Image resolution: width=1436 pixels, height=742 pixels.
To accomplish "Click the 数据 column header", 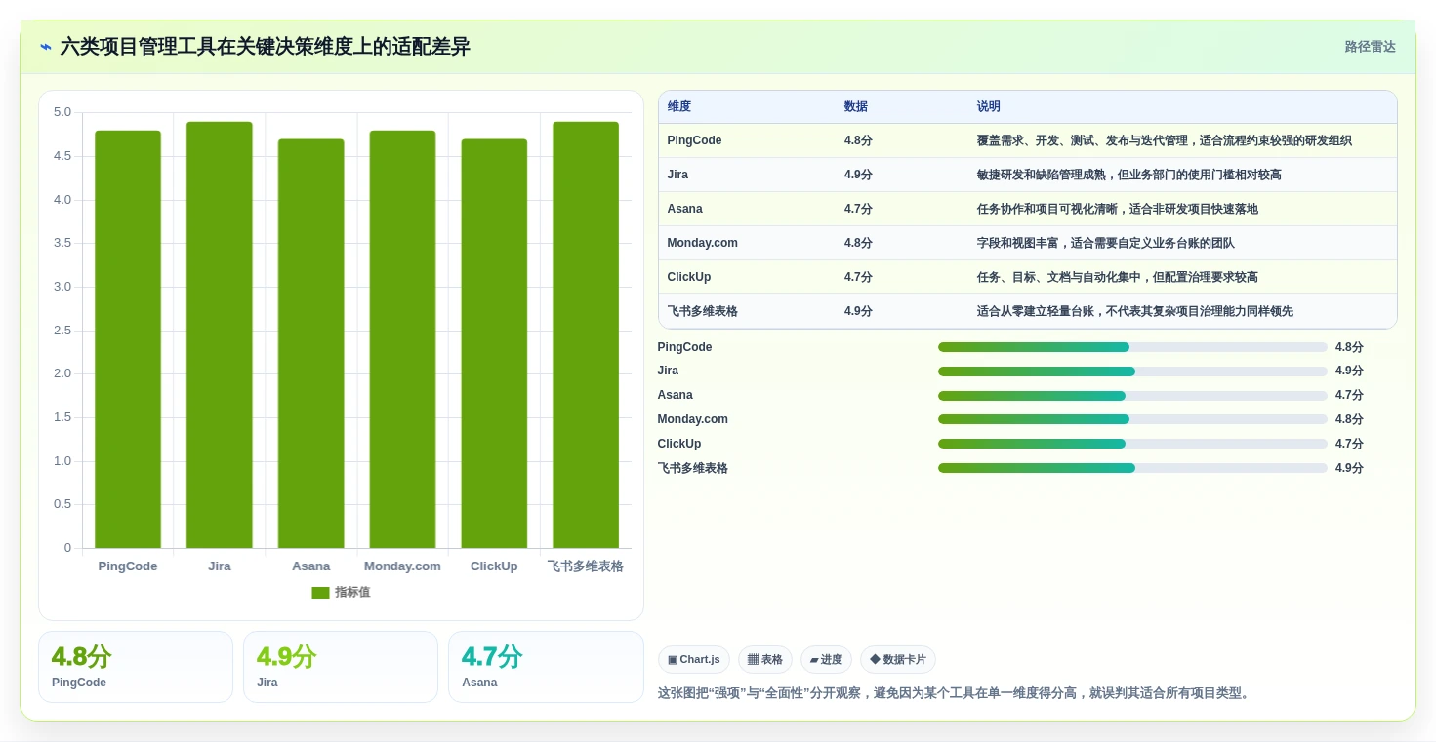I will point(856,107).
